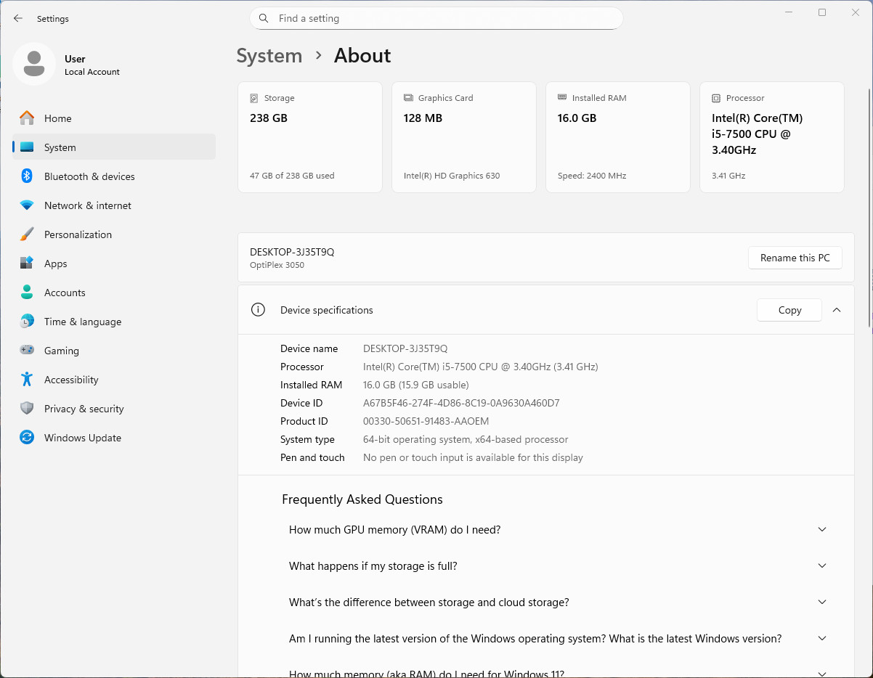Go to Network & internet
Image resolution: width=873 pixels, height=678 pixels.
coord(114,205)
